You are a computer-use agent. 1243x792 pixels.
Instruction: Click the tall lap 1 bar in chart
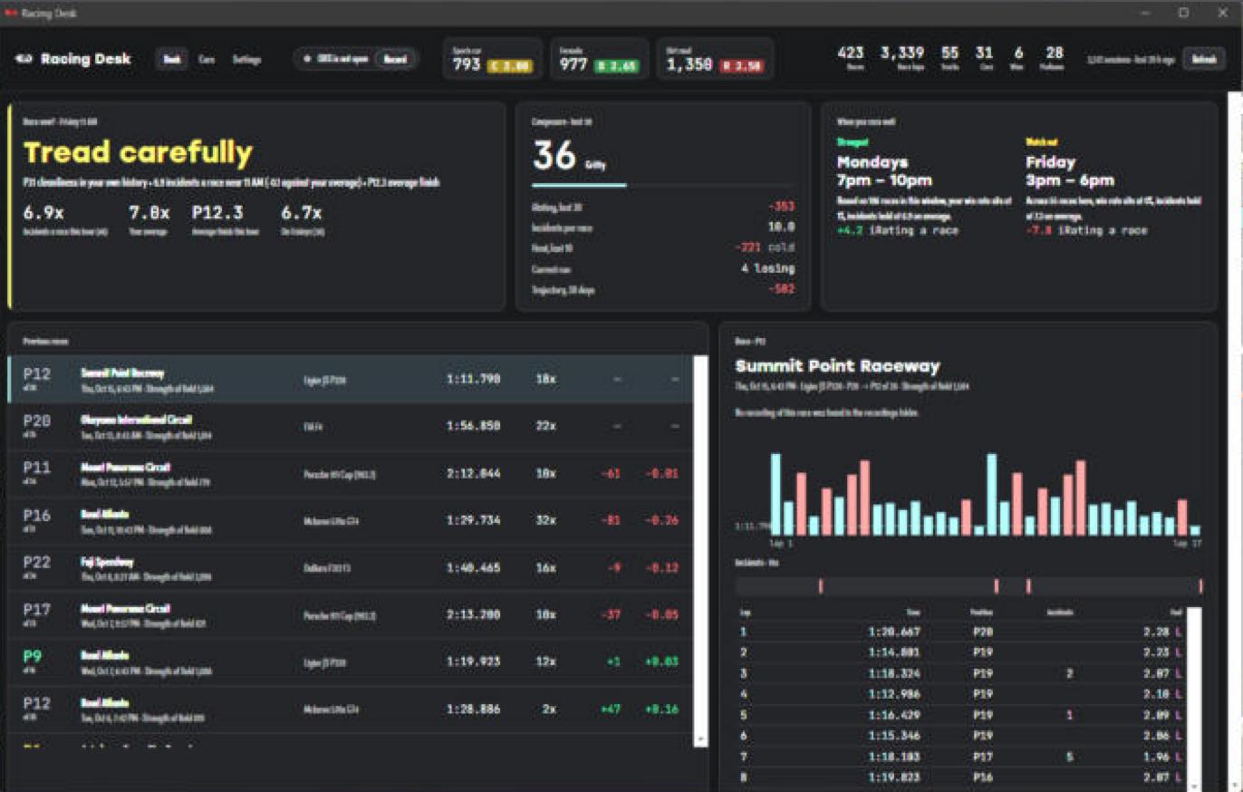coord(776,494)
